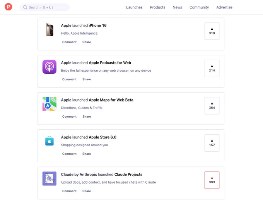Screen dimensions: 263x203
Task: Go to the Advertise page
Action: coord(224,7)
